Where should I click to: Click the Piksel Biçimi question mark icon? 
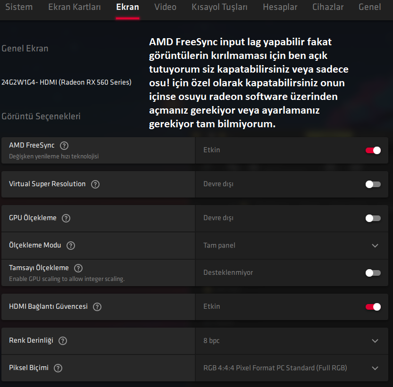click(58, 368)
